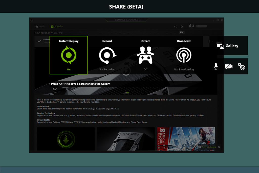Toggle the camera off icon
The image size is (259, 173).
pyautogui.click(x=229, y=66)
